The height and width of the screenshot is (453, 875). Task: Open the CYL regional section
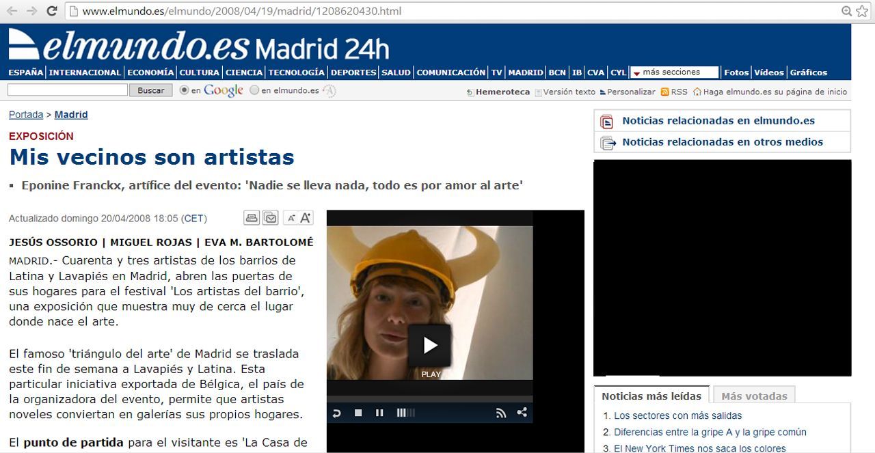tap(619, 72)
